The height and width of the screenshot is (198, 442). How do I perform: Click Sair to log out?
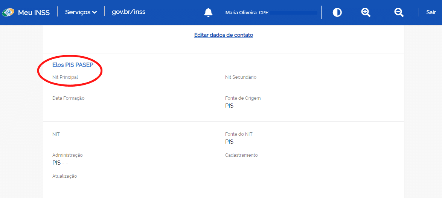pos(431,12)
